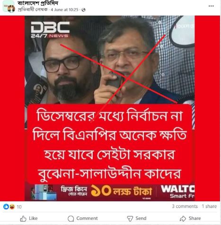
Task: Click the Share arrow icon
Action: [183, 218]
